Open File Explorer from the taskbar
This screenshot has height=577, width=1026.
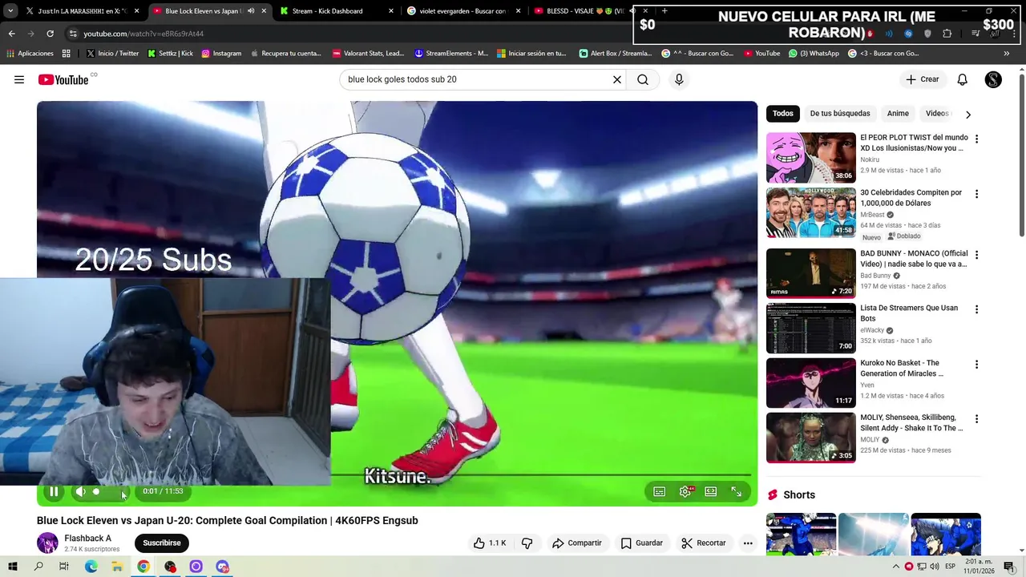point(117,567)
